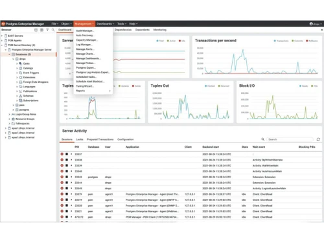The width and height of the screenshot is (324, 243).
Task: Select Postgres Enterprise Manager Server tree item
Action: click(x=32, y=50)
